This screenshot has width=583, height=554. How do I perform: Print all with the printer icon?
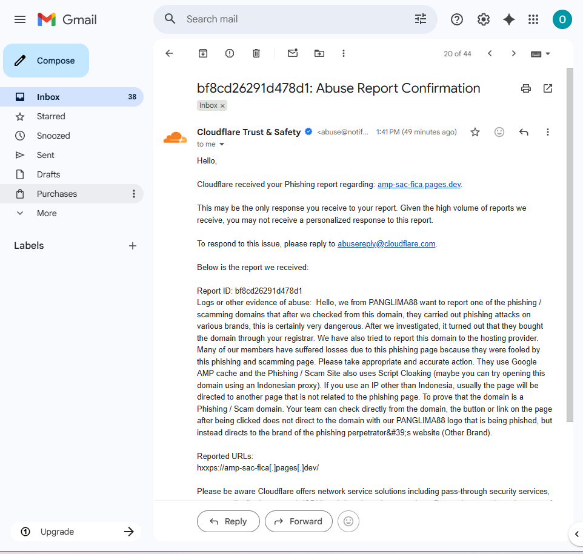click(526, 88)
